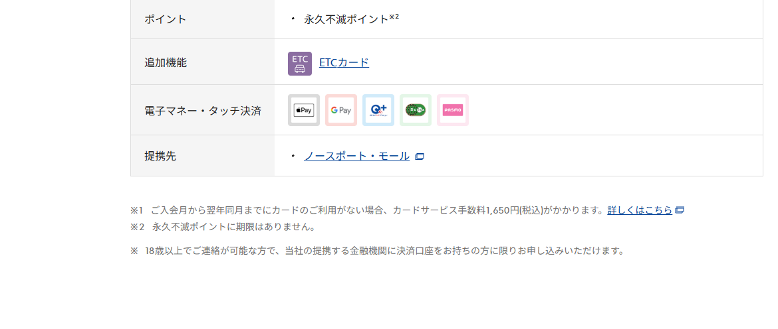Image resolution: width=778 pixels, height=329 pixels.
Task: Click the 18歳以上 eligibility note
Action: [x=377, y=250]
